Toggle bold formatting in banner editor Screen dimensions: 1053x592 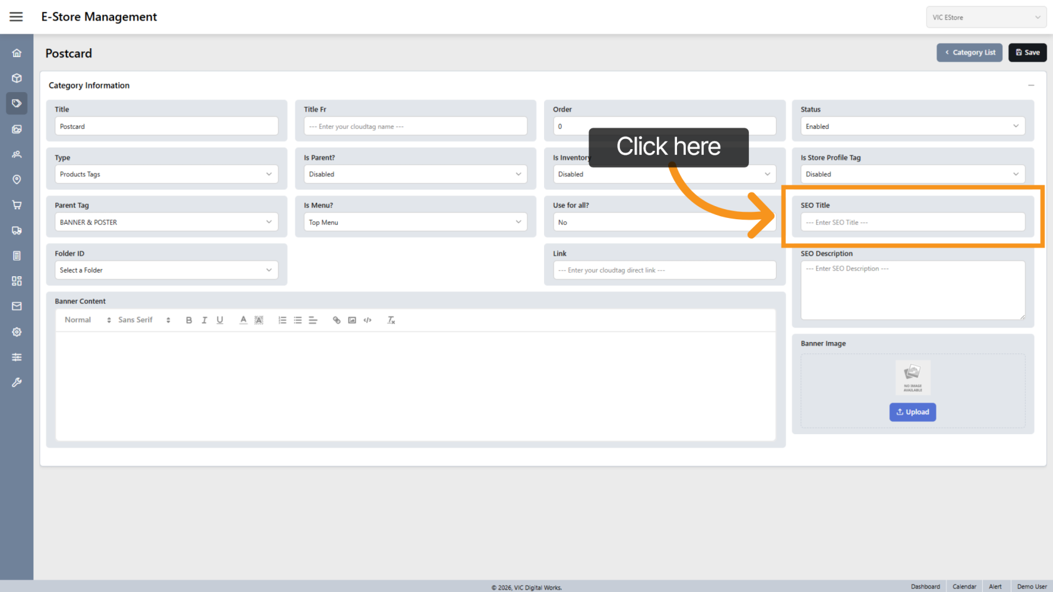(189, 320)
